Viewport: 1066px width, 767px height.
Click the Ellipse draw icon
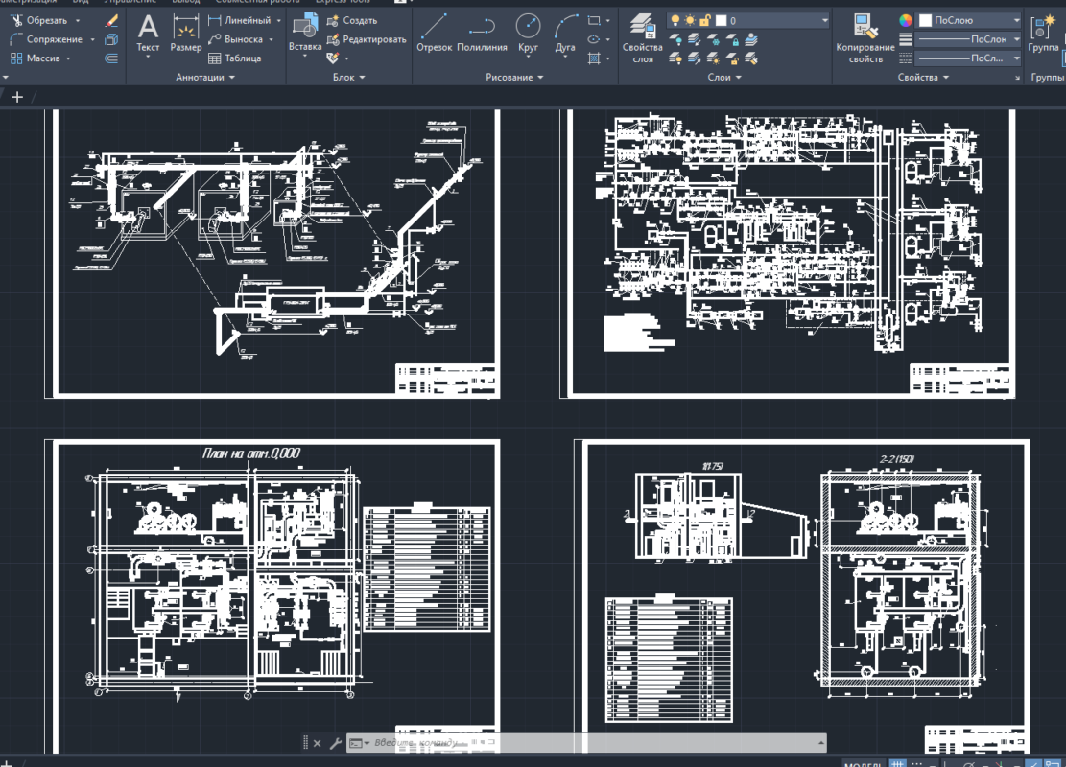594,39
